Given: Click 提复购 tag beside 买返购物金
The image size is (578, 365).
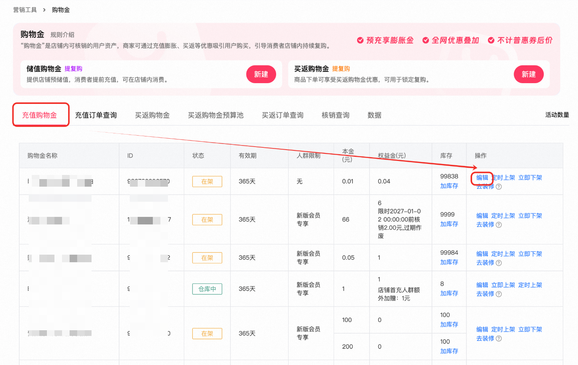Looking at the screenshot, I should [x=341, y=69].
